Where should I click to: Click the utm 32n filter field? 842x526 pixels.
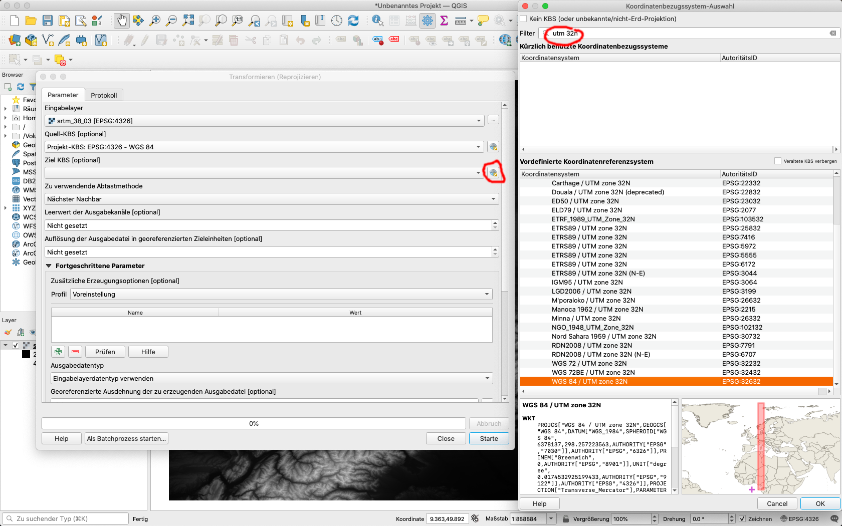(687, 33)
